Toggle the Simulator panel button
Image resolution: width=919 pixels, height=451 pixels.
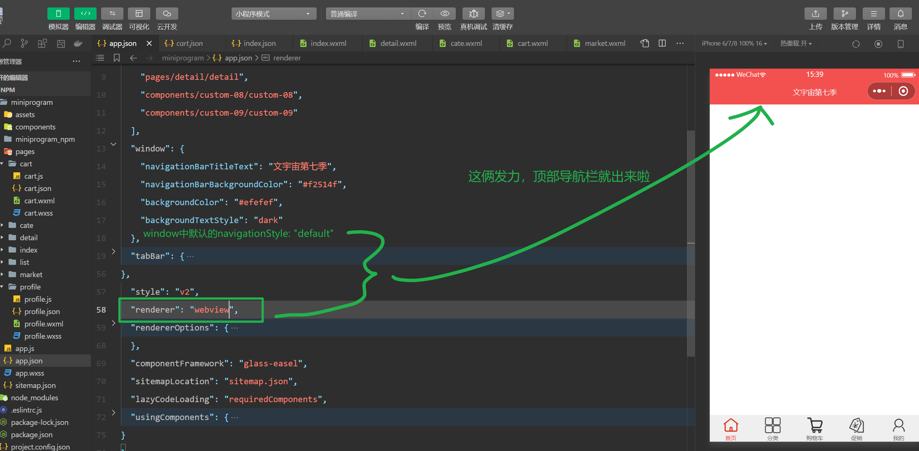click(58, 14)
